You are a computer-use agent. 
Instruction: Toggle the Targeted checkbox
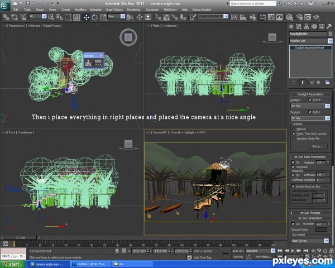click(x=293, y=167)
